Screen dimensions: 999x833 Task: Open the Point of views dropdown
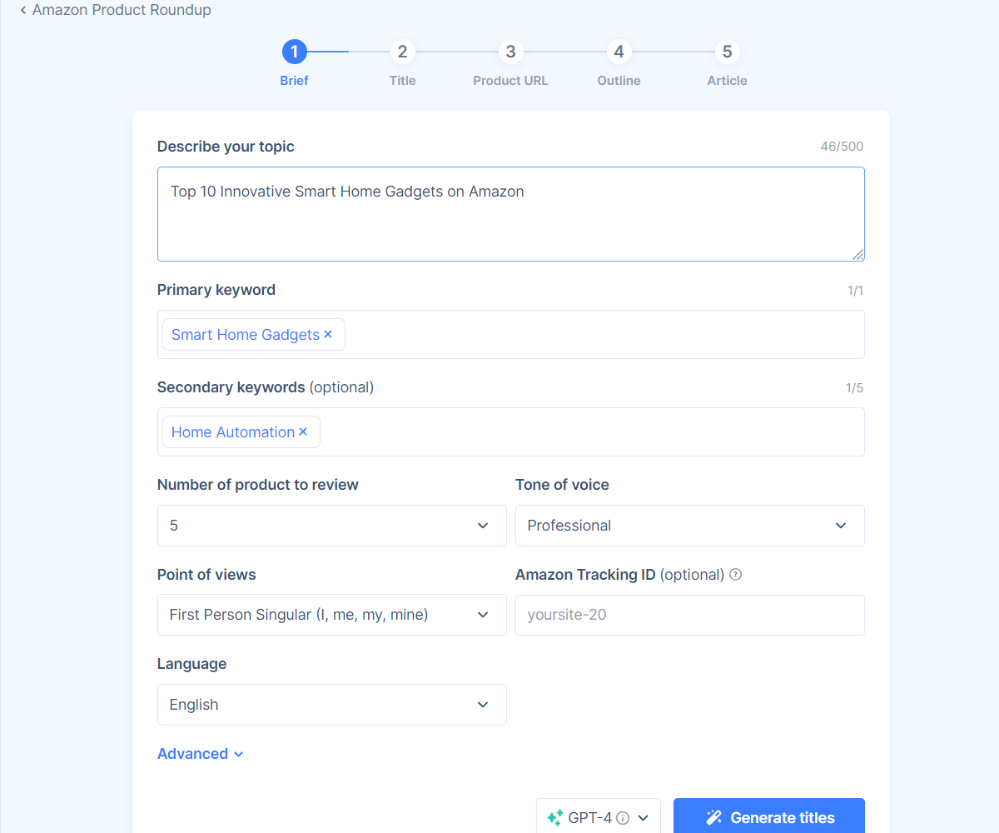click(331, 615)
